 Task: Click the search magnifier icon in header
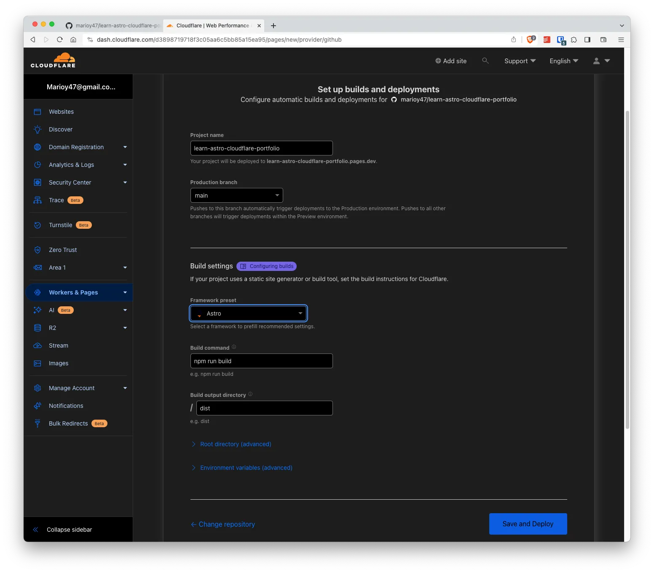485,61
